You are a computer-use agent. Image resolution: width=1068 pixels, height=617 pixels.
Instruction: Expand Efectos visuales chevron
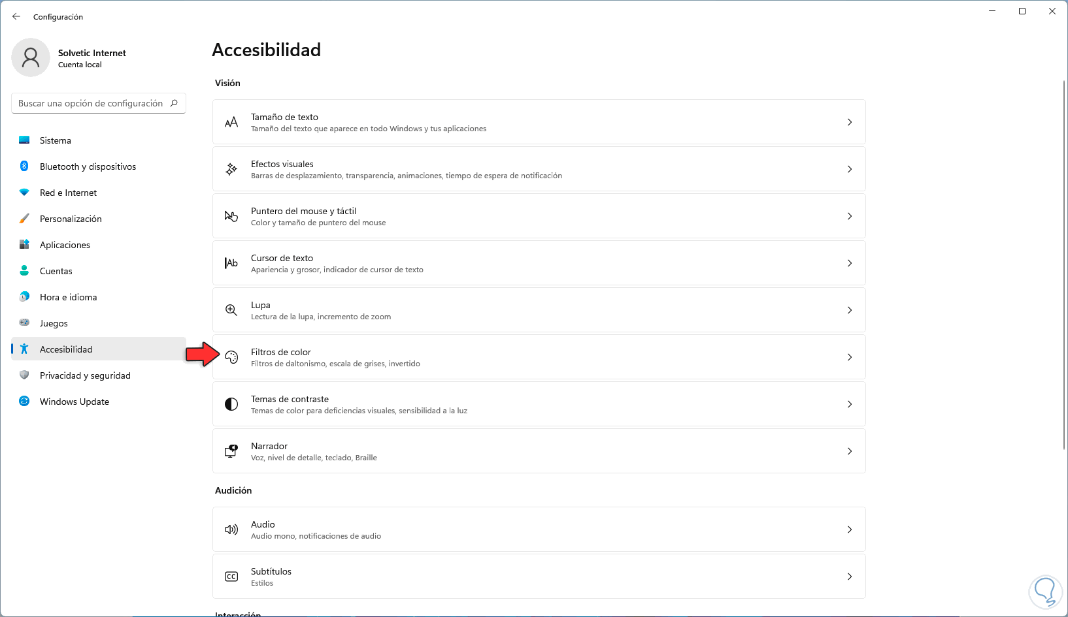[x=850, y=169]
